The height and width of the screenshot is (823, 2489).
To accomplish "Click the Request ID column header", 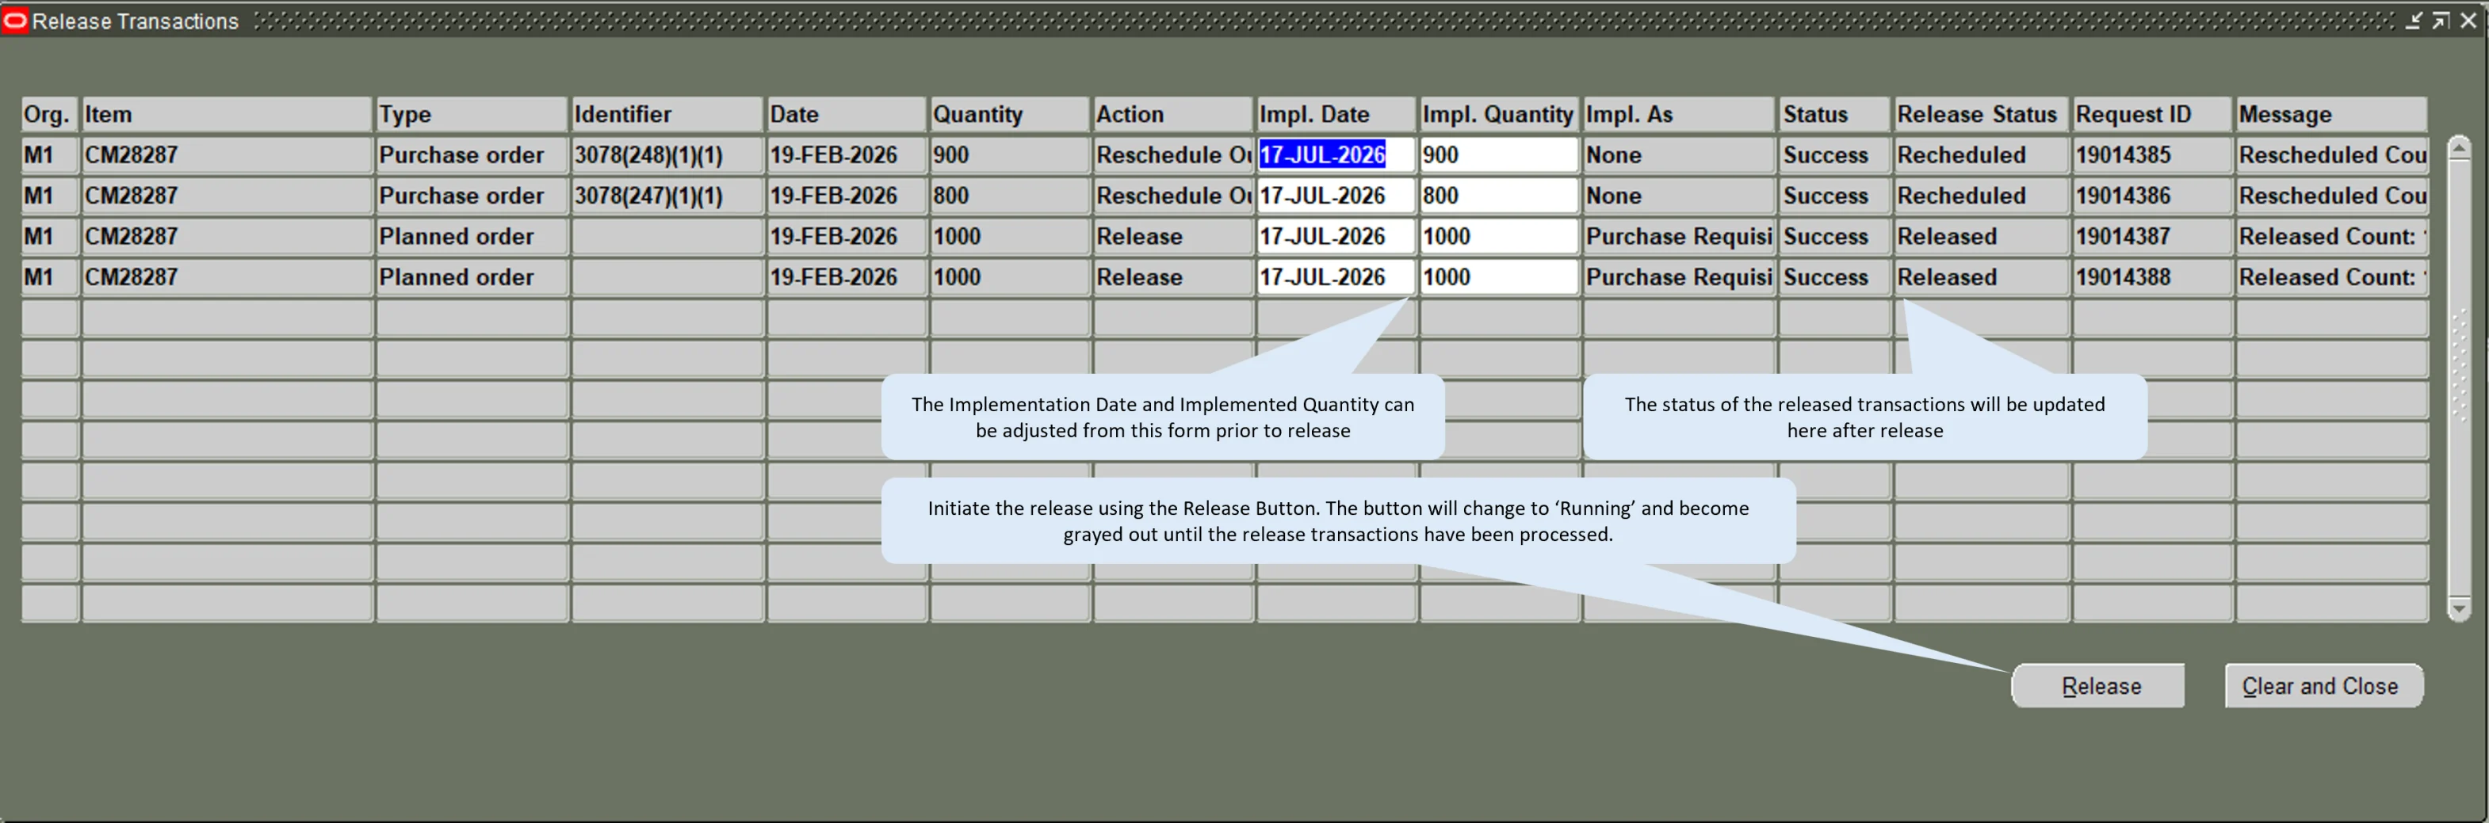I will coord(2153,114).
